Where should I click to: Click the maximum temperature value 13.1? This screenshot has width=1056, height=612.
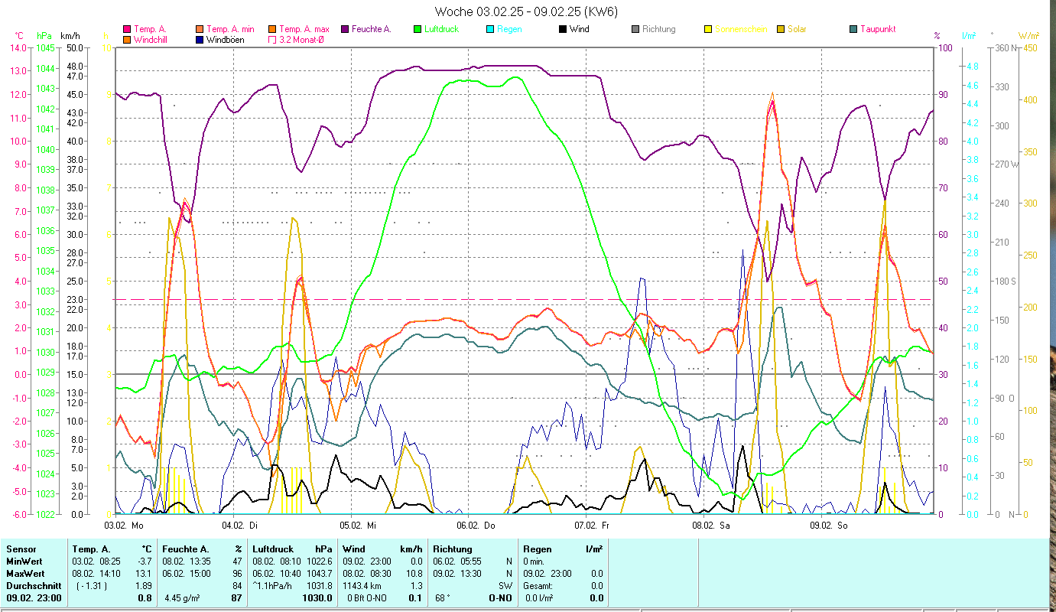click(145, 574)
